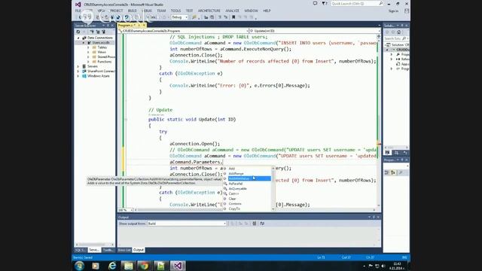Switch to the Output tab
The height and width of the screenshot is (271, 482).
139,250
